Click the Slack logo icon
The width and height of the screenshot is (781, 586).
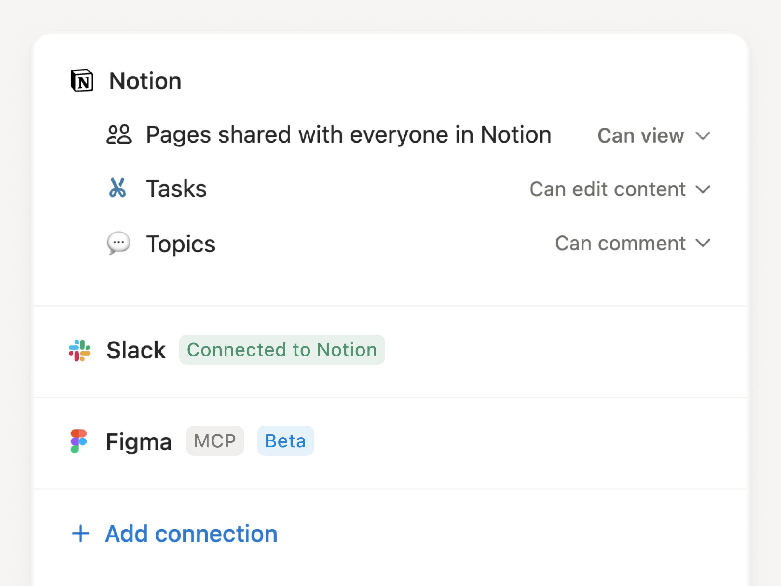click(79, 350)
